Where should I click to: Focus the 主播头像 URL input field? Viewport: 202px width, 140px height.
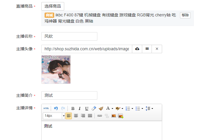click(x=87, y=49)
